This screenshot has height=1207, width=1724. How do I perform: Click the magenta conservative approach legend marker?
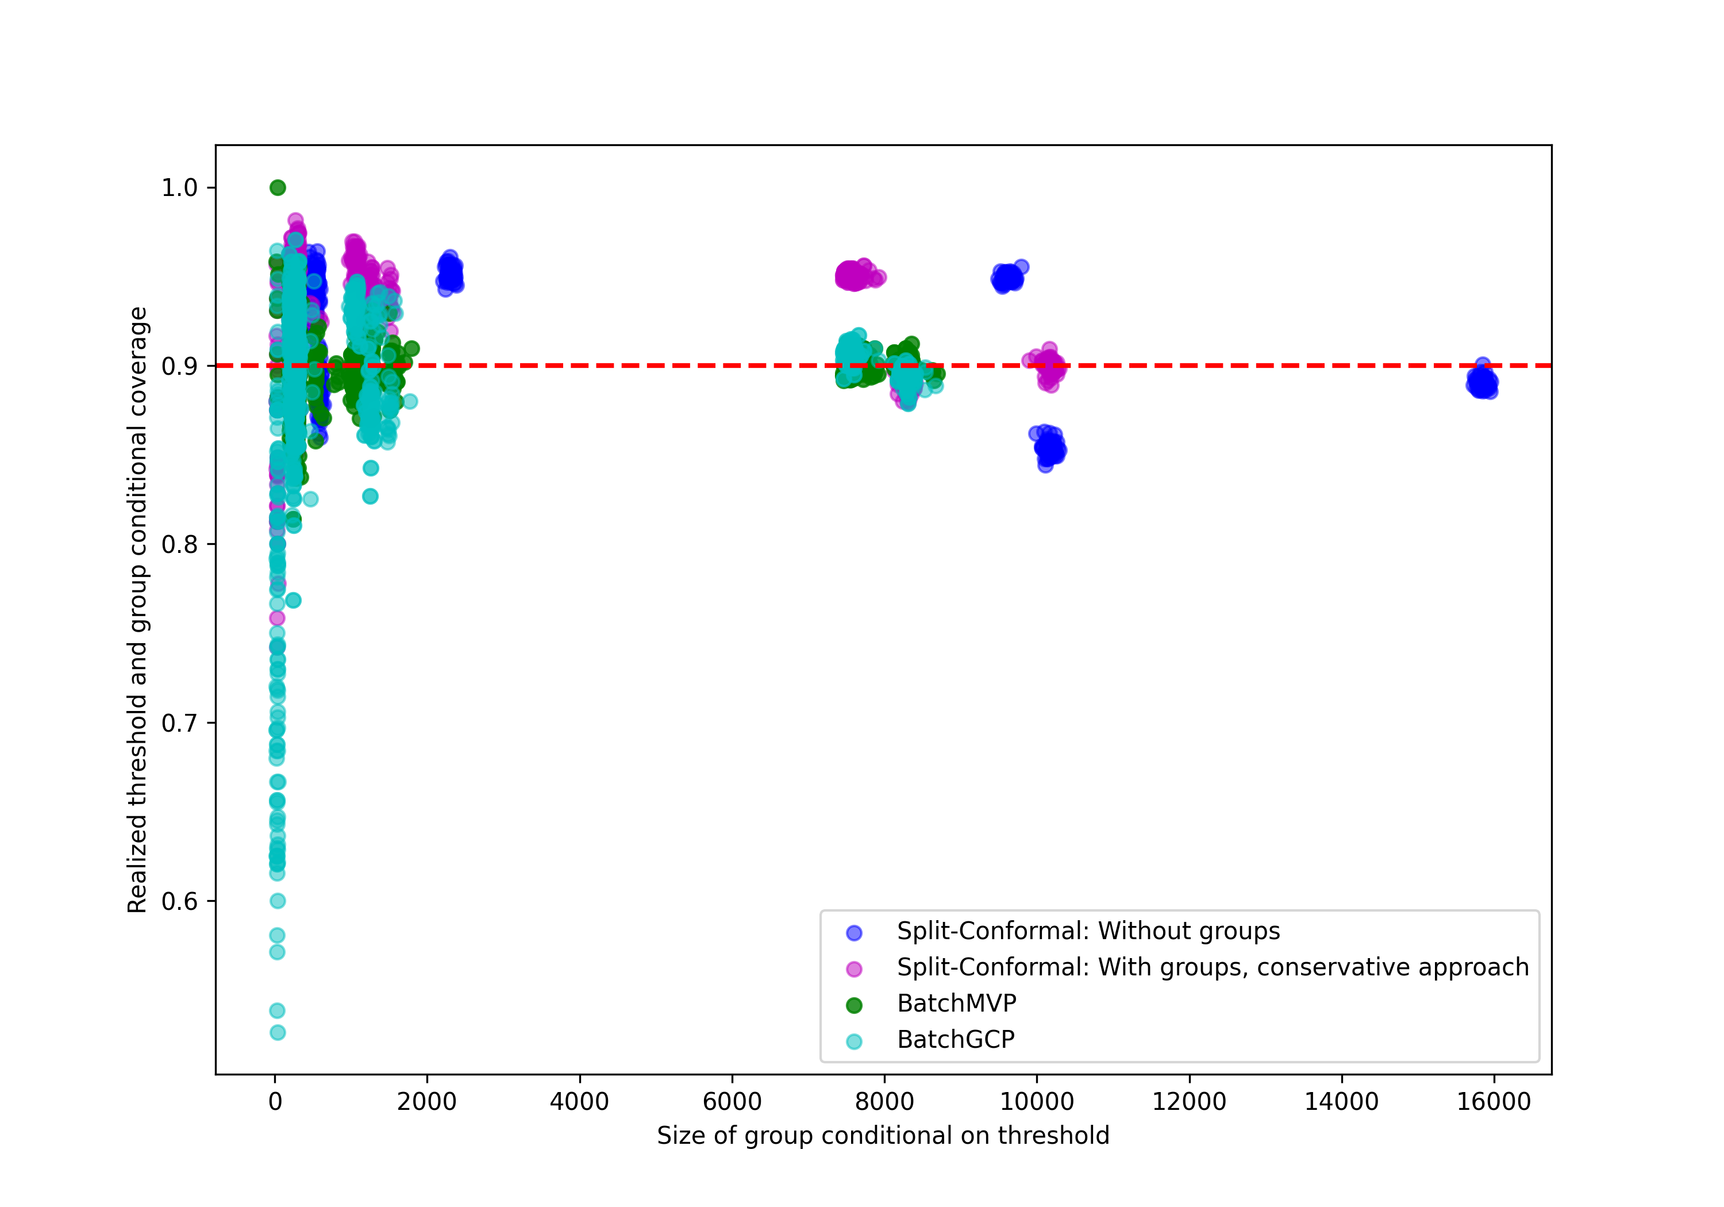click(854, 969)
